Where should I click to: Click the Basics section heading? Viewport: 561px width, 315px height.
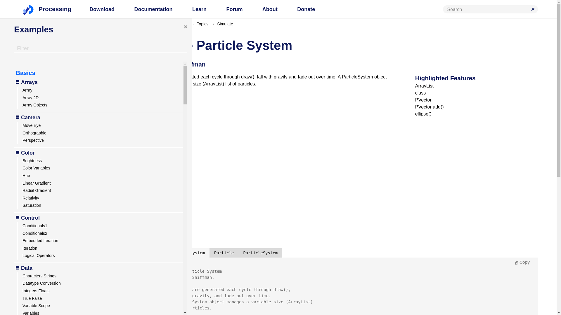click(x=25, y=73)
